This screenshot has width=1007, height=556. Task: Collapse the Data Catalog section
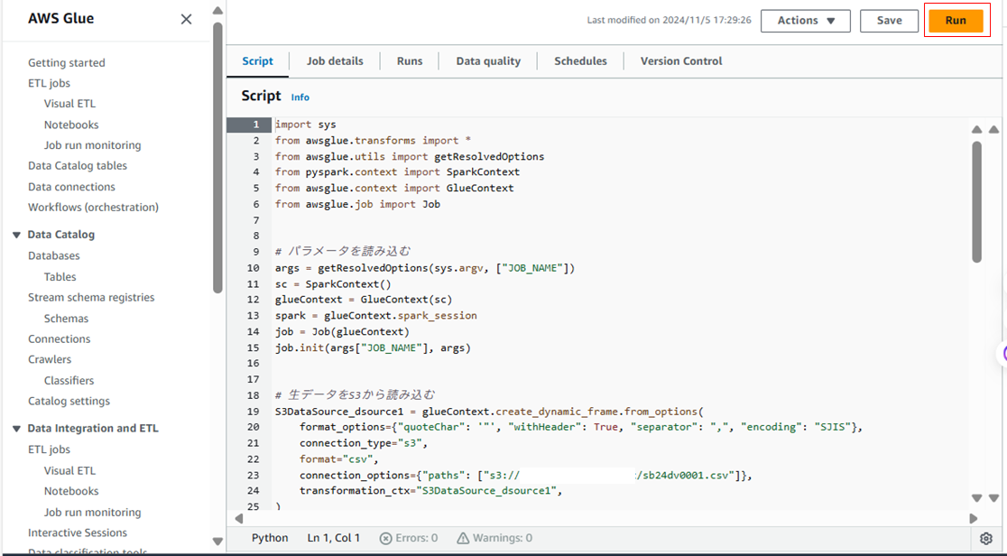point(17,235)
